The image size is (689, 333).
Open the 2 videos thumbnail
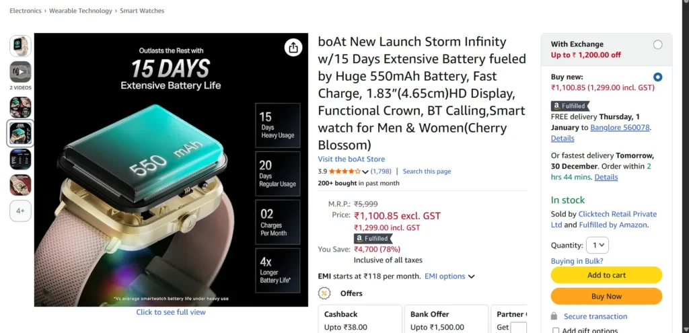(x=20, y=72)
